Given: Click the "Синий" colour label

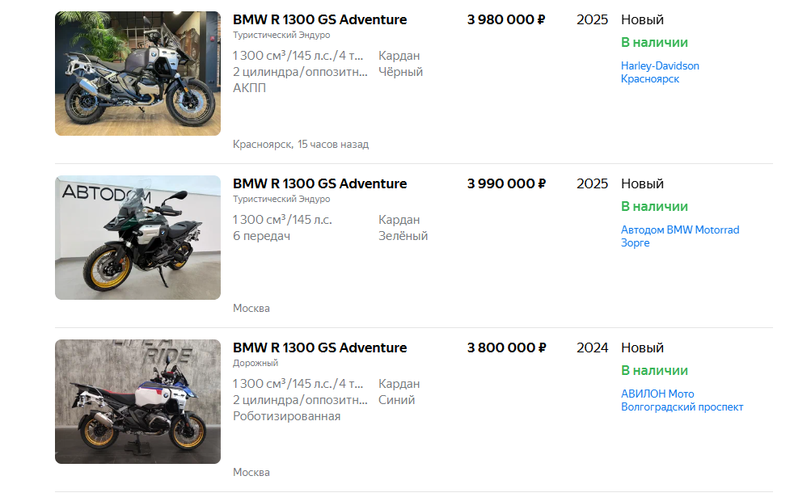Looking at the screenshot, I should pyautogui.click(x=396, y=400).
